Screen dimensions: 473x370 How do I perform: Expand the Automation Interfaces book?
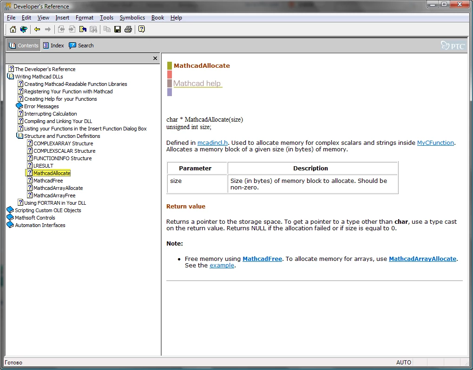pos(10,225)
